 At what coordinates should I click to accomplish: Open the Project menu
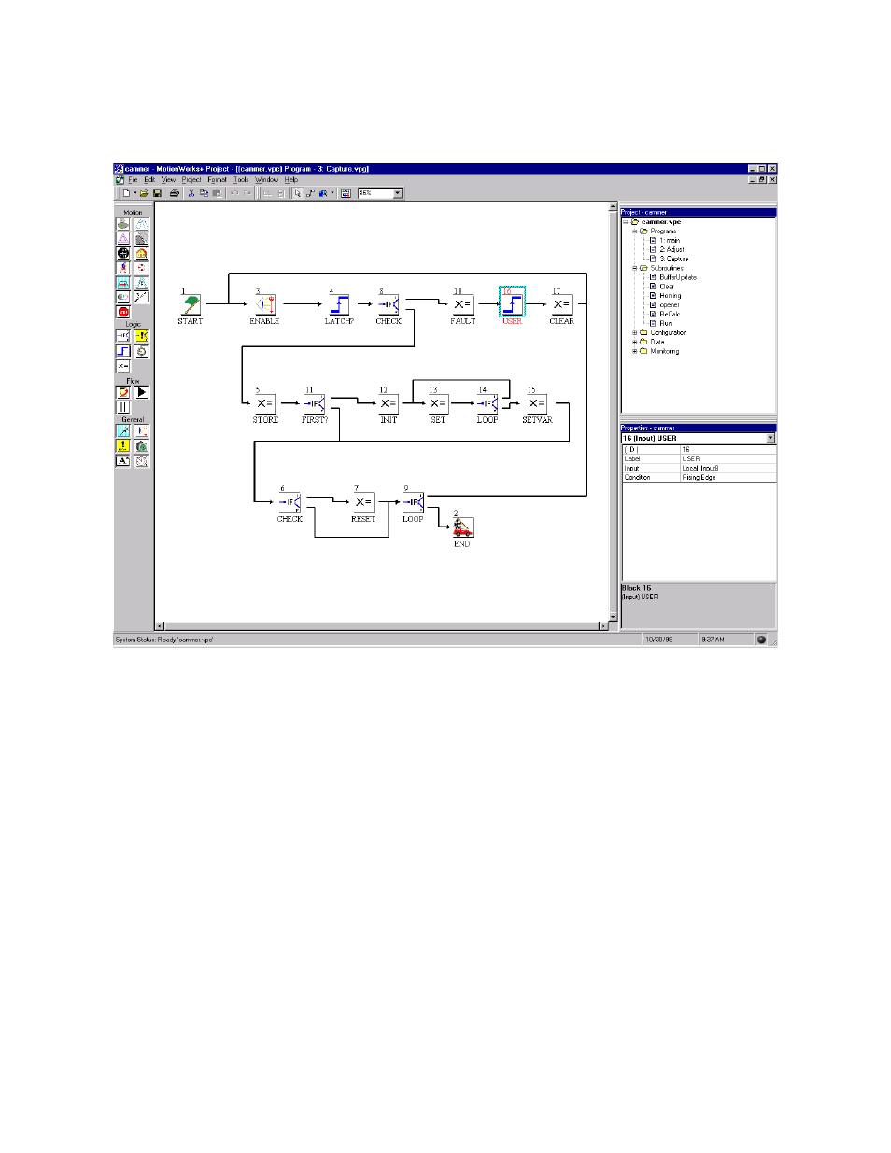point(191,180)
